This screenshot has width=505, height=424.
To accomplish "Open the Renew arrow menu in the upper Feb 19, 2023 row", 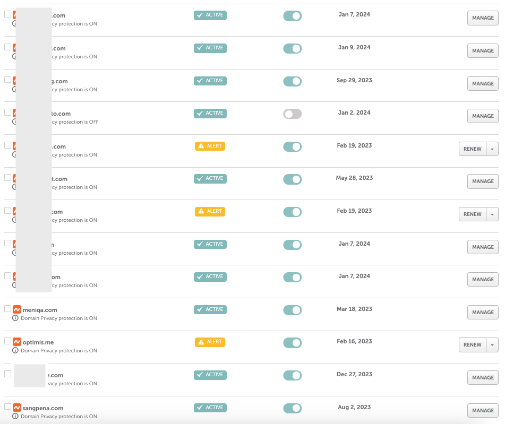I will (x=492, y=149).
